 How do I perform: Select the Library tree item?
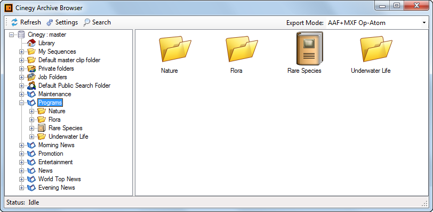coord(46,43)
